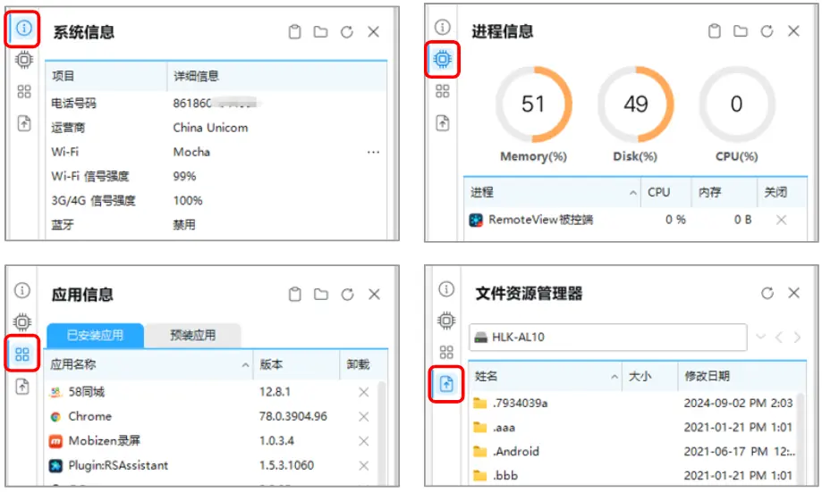Sort by 进程 column header
The height and width of the screenshot is (492, 822).
click(552, 192)
